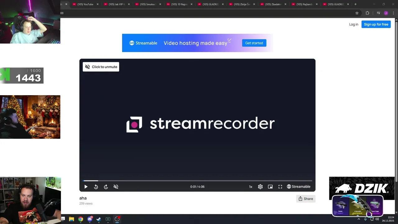Click the page's vertical scrollbar
This screenshot has height=224, width=398.
[396, 115]
